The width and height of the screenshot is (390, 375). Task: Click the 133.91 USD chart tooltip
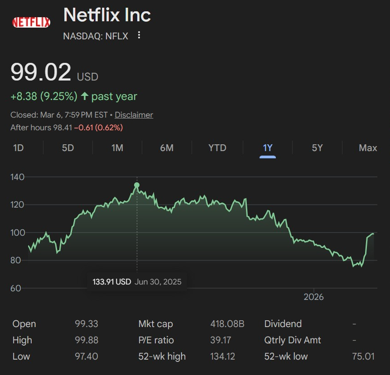(x=137, y=282)
